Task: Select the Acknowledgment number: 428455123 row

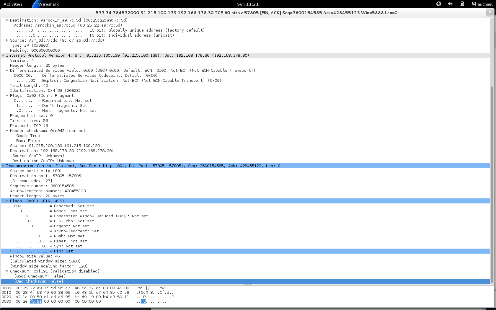Action: click(x=245, y=191)
